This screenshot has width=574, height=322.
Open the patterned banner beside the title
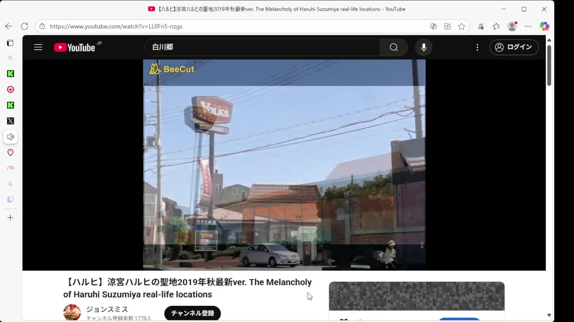417,296
